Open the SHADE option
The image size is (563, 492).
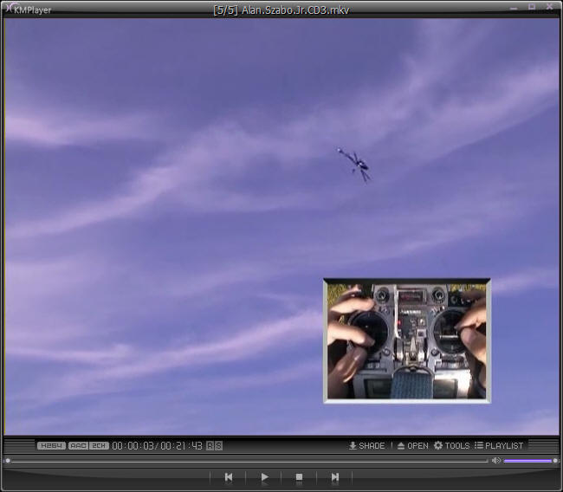366,445
